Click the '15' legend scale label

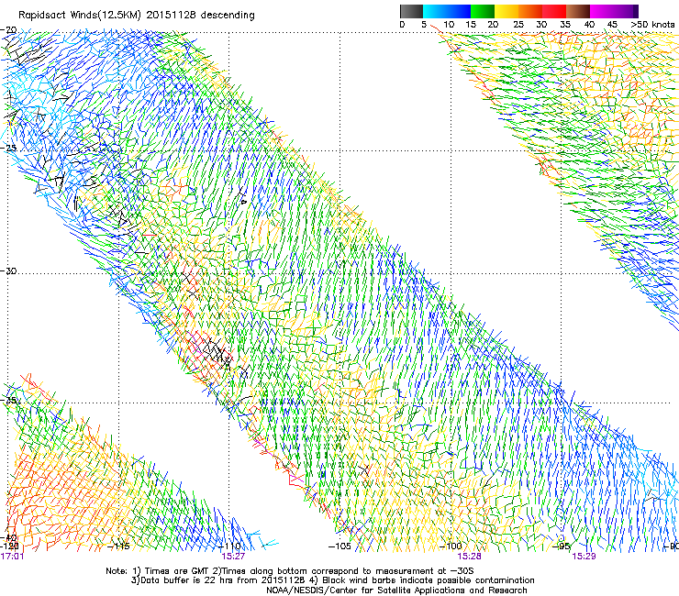point(471,25)
